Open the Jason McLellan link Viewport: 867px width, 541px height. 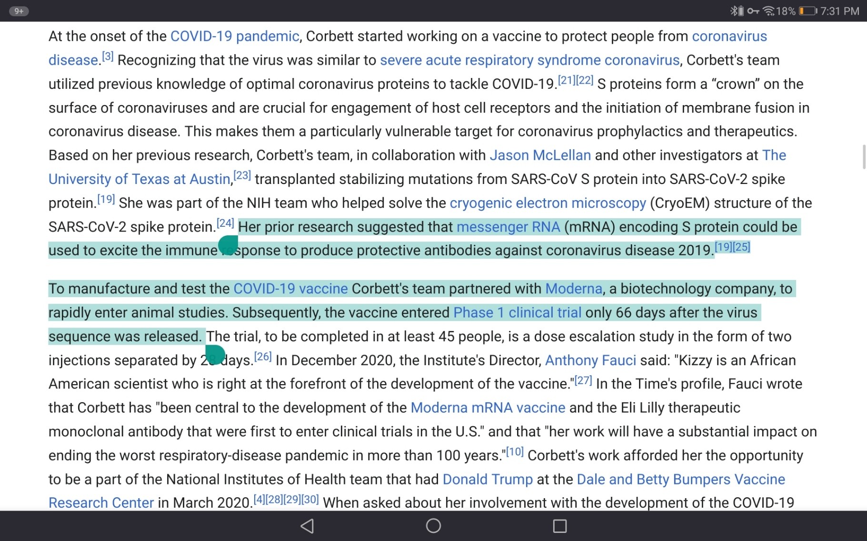[540, 155]
